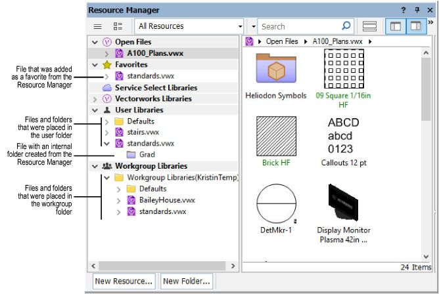Screen dimensions: 439x294
Task: Click the tree pane horizontal scrollbar
Action: [x=162, y=266]
